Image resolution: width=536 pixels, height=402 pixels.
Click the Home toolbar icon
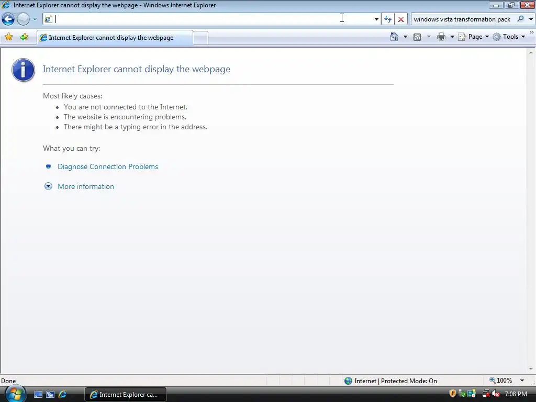point(394,37)
